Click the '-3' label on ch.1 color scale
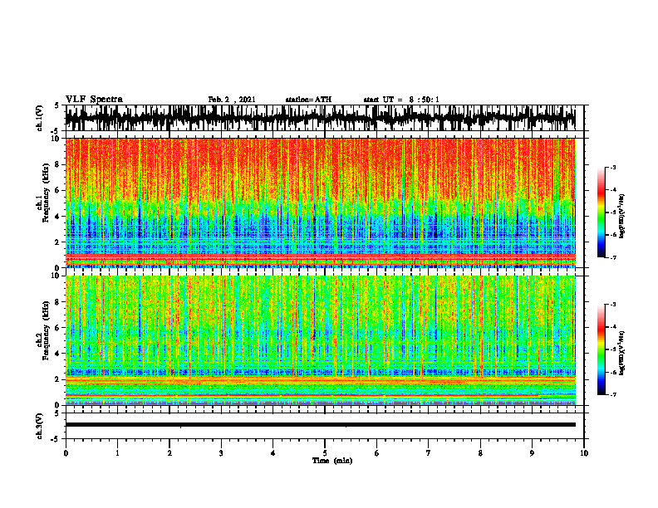The width and height of the screenshot is (658, 508). (x=613, y=168)
